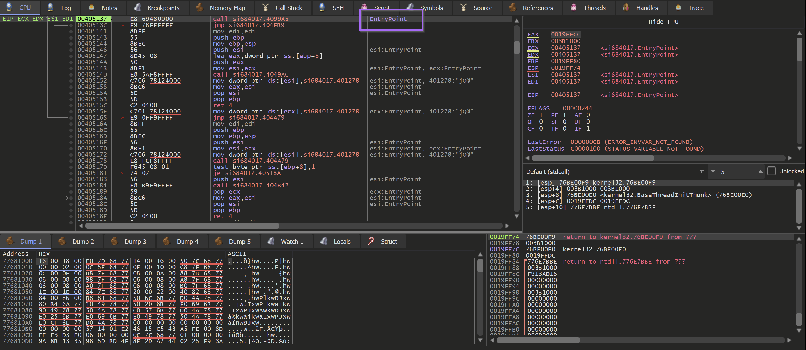Open the SEH chain viewer
Image resolution: width=806 pixels, height=350 pixels.
click(x=332, y=8)
